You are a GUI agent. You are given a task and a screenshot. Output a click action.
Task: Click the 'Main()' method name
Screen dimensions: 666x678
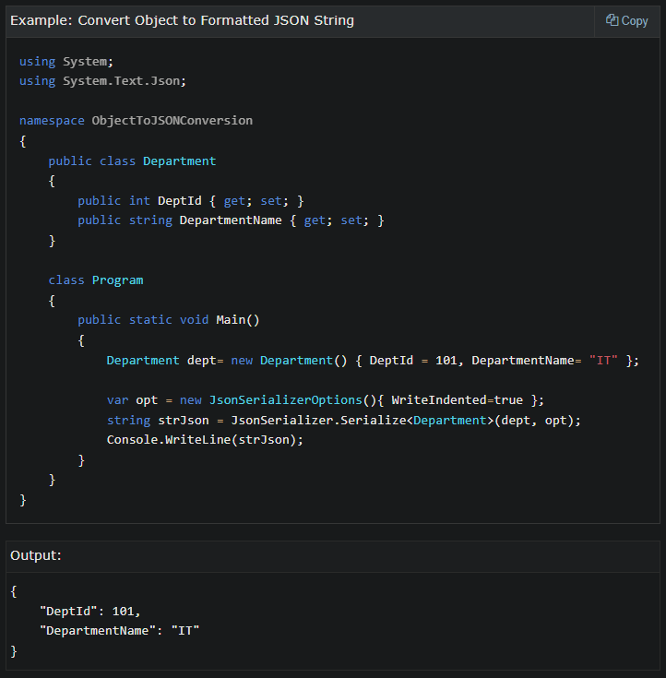click(238, 319)
